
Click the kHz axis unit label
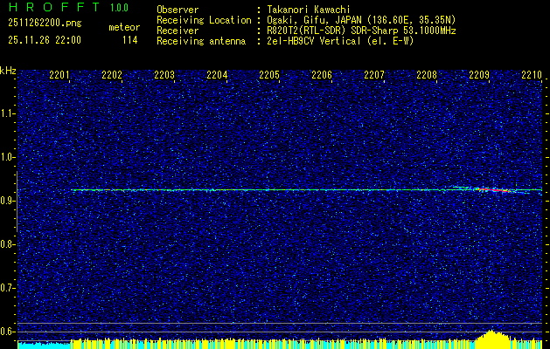(x=8, y=71)
